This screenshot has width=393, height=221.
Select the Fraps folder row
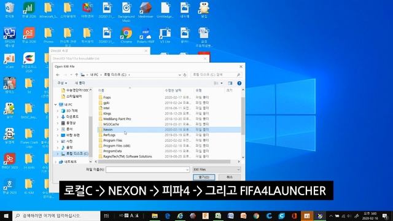pyautogui.click(x=169, y=97)
